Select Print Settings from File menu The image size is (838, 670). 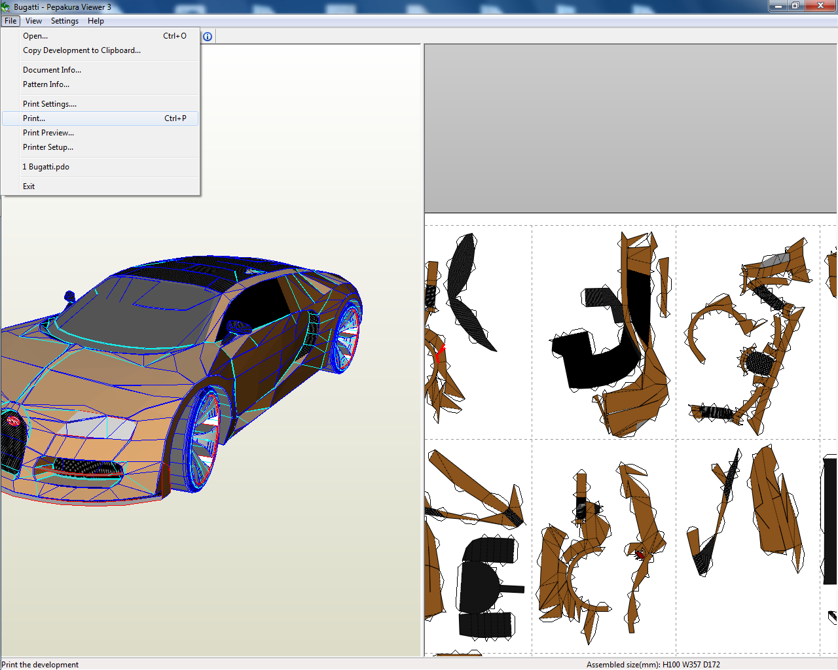[49, 103]
